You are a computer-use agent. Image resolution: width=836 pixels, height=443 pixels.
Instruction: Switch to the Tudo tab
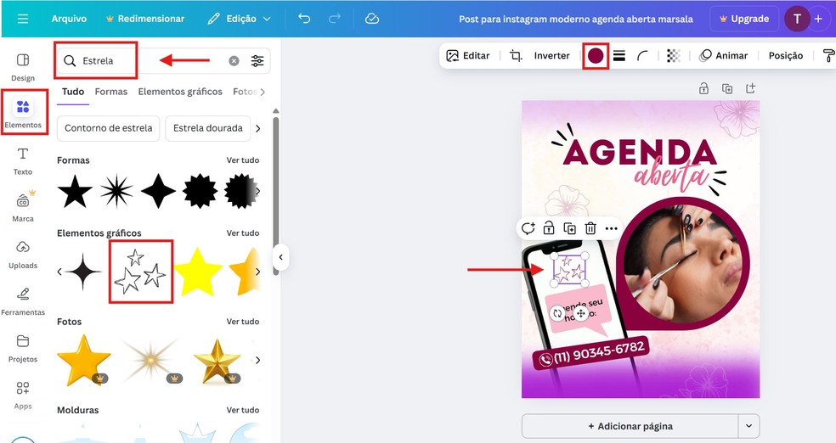pyautogui.click(x=73, y=92)
